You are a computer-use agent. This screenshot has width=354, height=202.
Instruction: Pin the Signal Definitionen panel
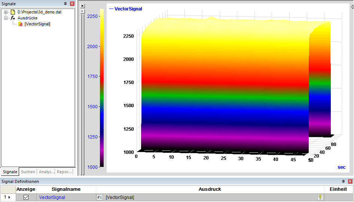point(343,181)
